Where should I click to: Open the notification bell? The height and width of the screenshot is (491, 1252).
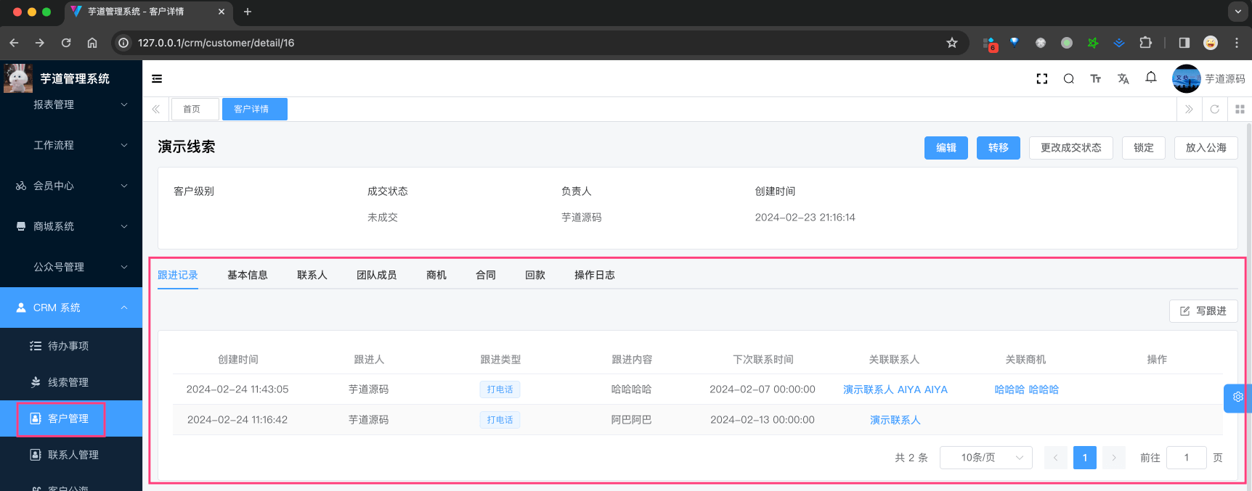1150,78
